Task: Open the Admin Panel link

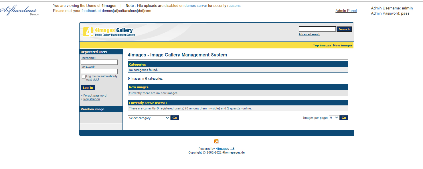Action: click(346, 11)
